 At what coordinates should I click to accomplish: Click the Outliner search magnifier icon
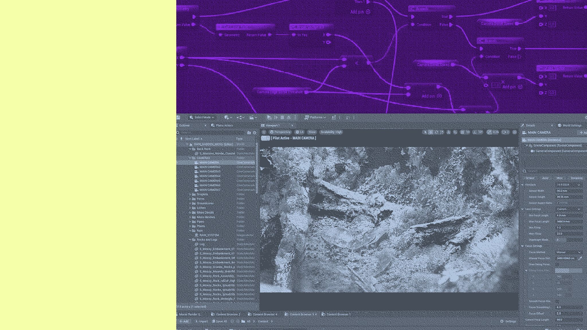pyautogui.click(x=178, y=133)
